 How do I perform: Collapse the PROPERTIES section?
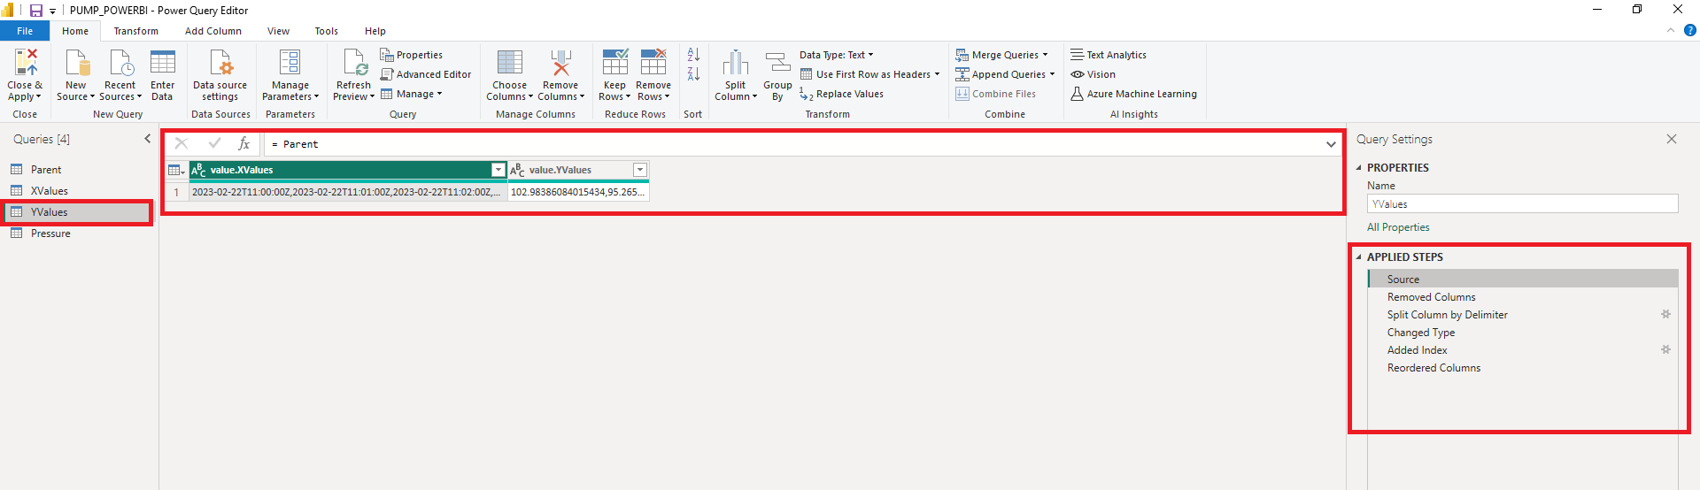tap(1359, 167)
